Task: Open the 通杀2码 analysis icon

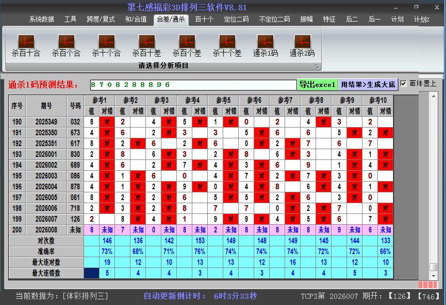Action: (302, 42)
